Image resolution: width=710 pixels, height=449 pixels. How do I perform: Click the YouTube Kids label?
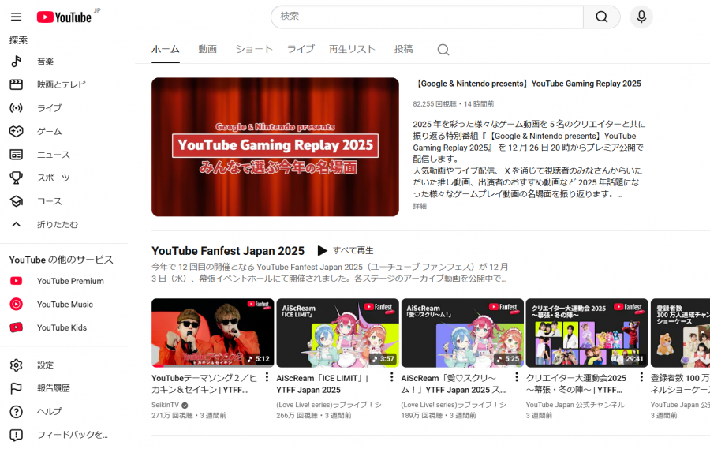tap(62, 327)
